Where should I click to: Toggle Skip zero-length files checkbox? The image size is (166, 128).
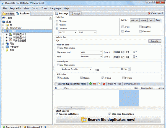click(x=110, y=114)
